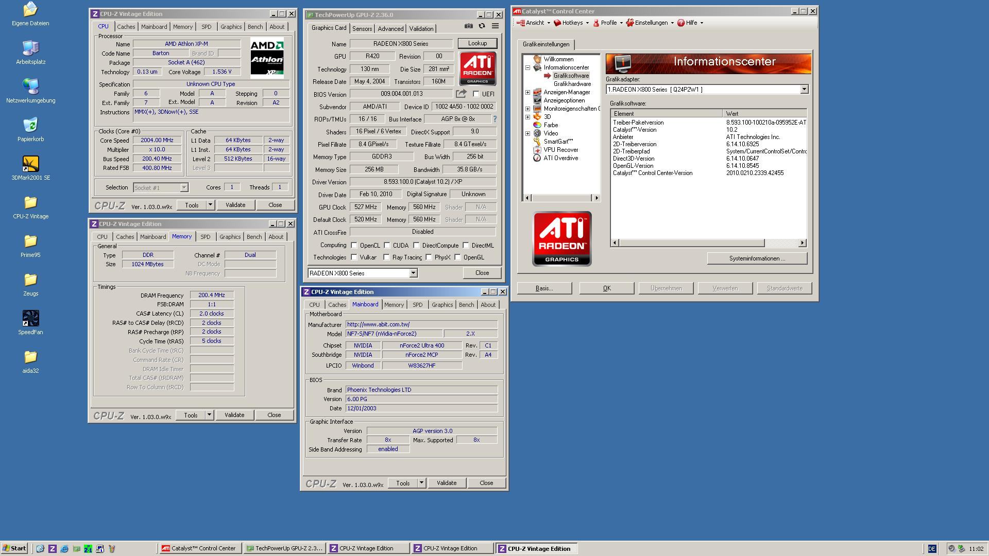The height and width of the screenshot is (556, 989).
Task: Open the Hotkeys menu
Action: pos(572,23)
